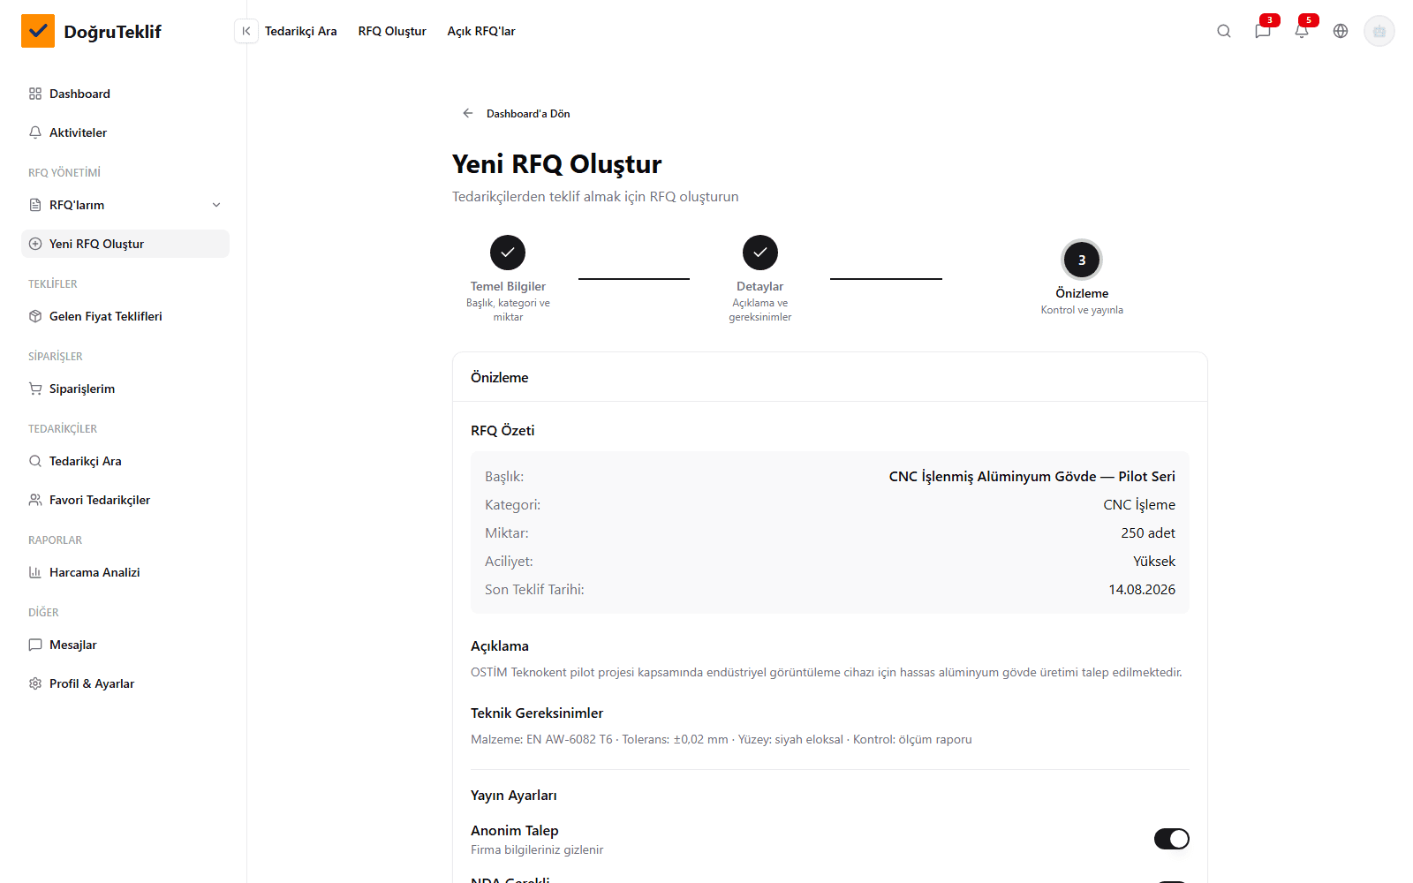Click the 'Firma bilgileriniz gizlenir' description
1413x883 pixels.
pos(537,849)
